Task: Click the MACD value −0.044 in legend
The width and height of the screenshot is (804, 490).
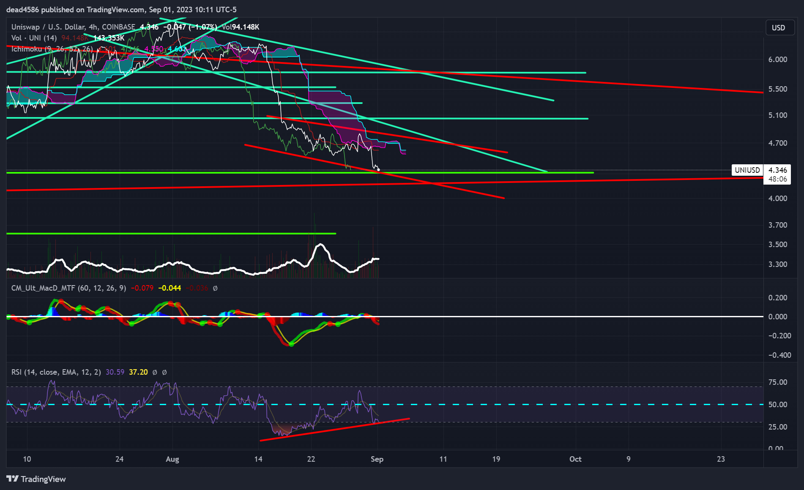Action: pyautogui.click(x=170, y=288)
